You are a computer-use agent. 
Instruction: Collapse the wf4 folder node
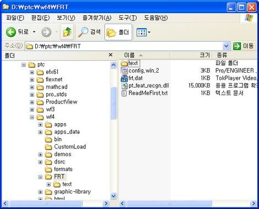pyautogui.click(x=32, y=117)
